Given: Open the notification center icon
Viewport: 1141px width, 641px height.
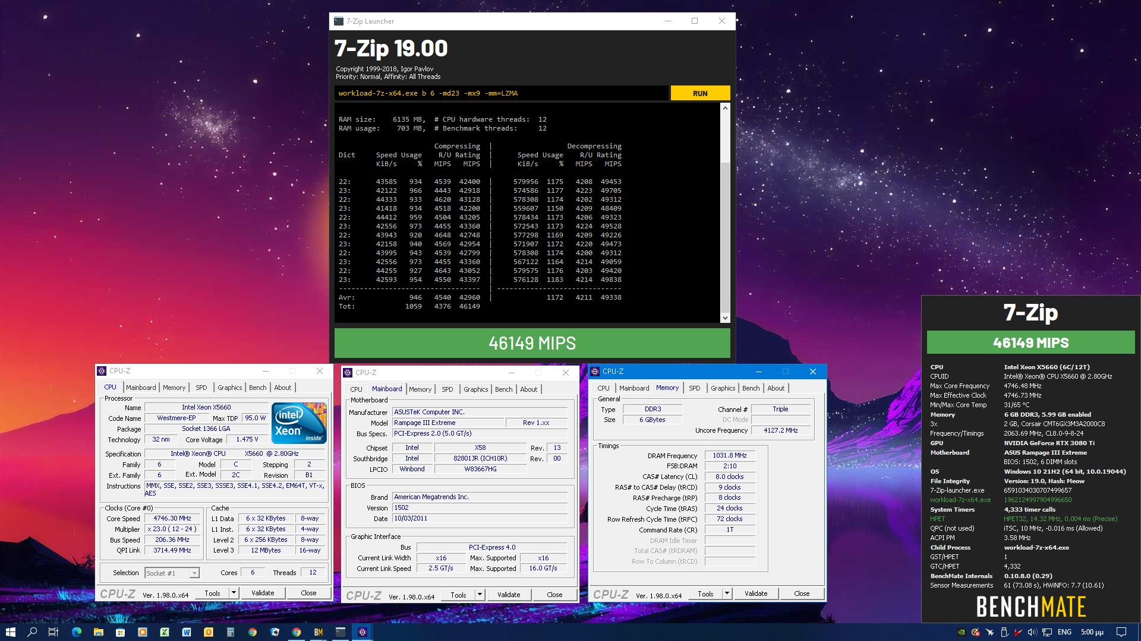Looking at the screenshot, I should coord(1121,632).
